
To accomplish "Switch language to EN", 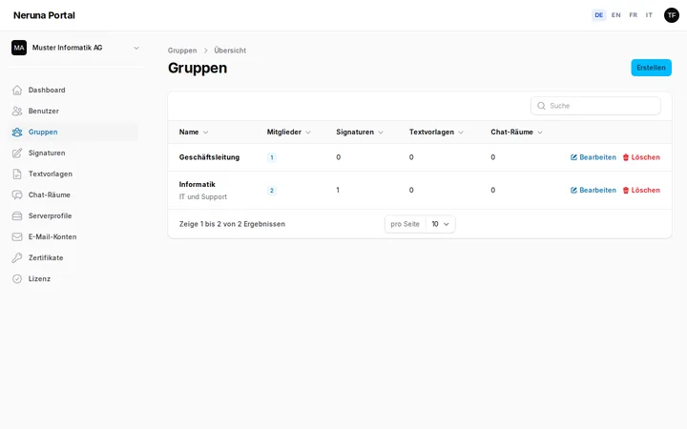I will [615, 15].
